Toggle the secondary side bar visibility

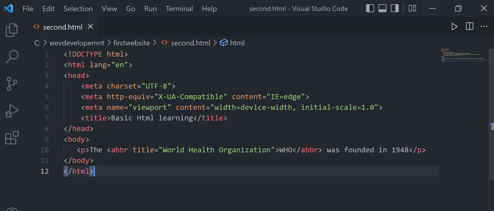[395, 9]
